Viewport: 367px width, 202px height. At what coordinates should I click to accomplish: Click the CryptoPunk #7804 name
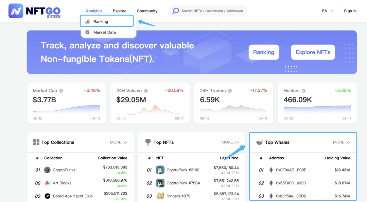[x=183, y=183]
